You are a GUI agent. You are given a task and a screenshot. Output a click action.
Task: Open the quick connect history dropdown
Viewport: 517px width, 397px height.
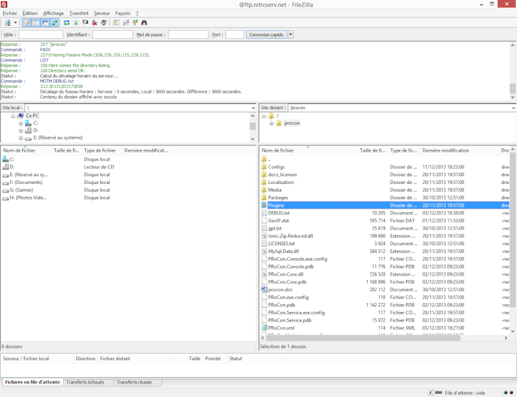point(290,35)
